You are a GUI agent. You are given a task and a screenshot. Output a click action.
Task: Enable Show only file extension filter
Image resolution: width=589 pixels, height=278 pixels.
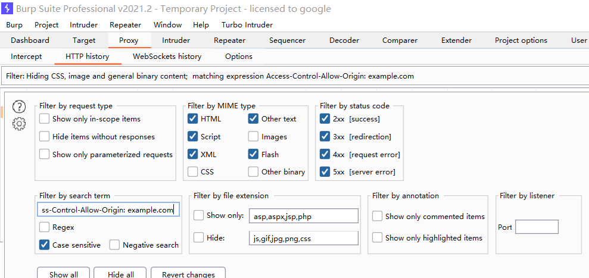click(x=198, y=215)
